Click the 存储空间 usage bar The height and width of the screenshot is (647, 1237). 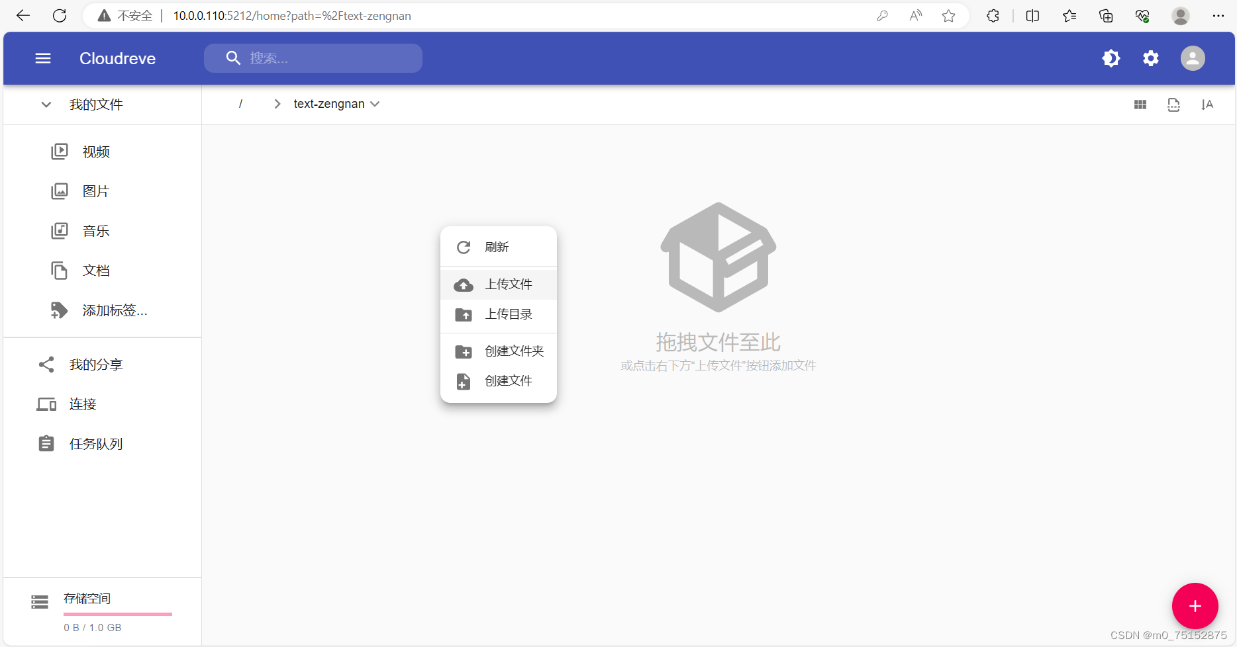pyautogui.click(x=118, y=614)
